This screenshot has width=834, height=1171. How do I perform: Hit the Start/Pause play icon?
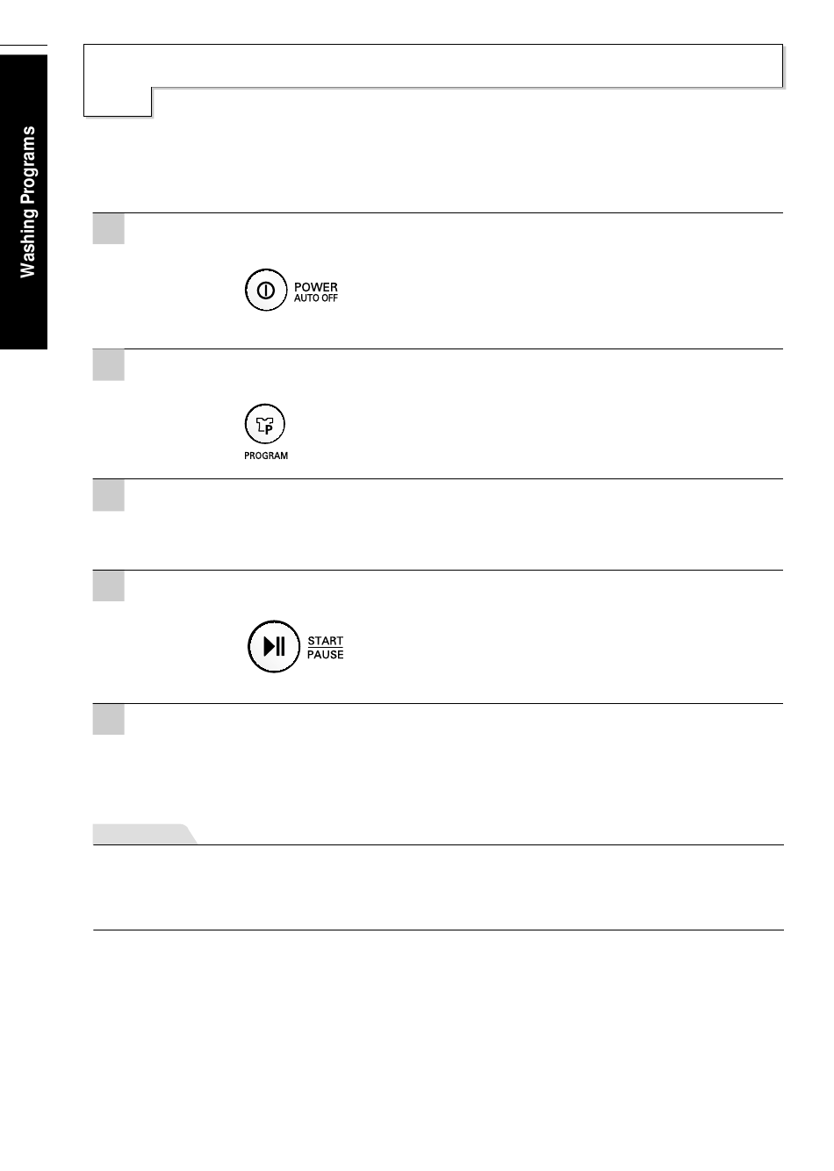tap(274, 647)
